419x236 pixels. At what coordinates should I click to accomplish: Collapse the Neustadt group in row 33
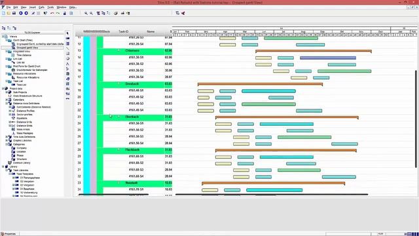click(x=118, y=183)
